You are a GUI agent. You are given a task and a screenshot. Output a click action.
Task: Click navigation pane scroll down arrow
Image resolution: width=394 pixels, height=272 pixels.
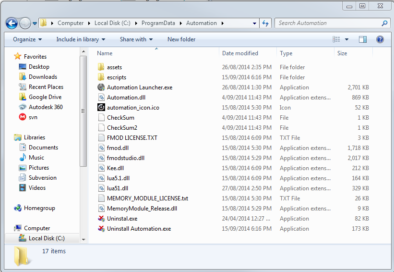pyautogui.click(x=84, y=239)
